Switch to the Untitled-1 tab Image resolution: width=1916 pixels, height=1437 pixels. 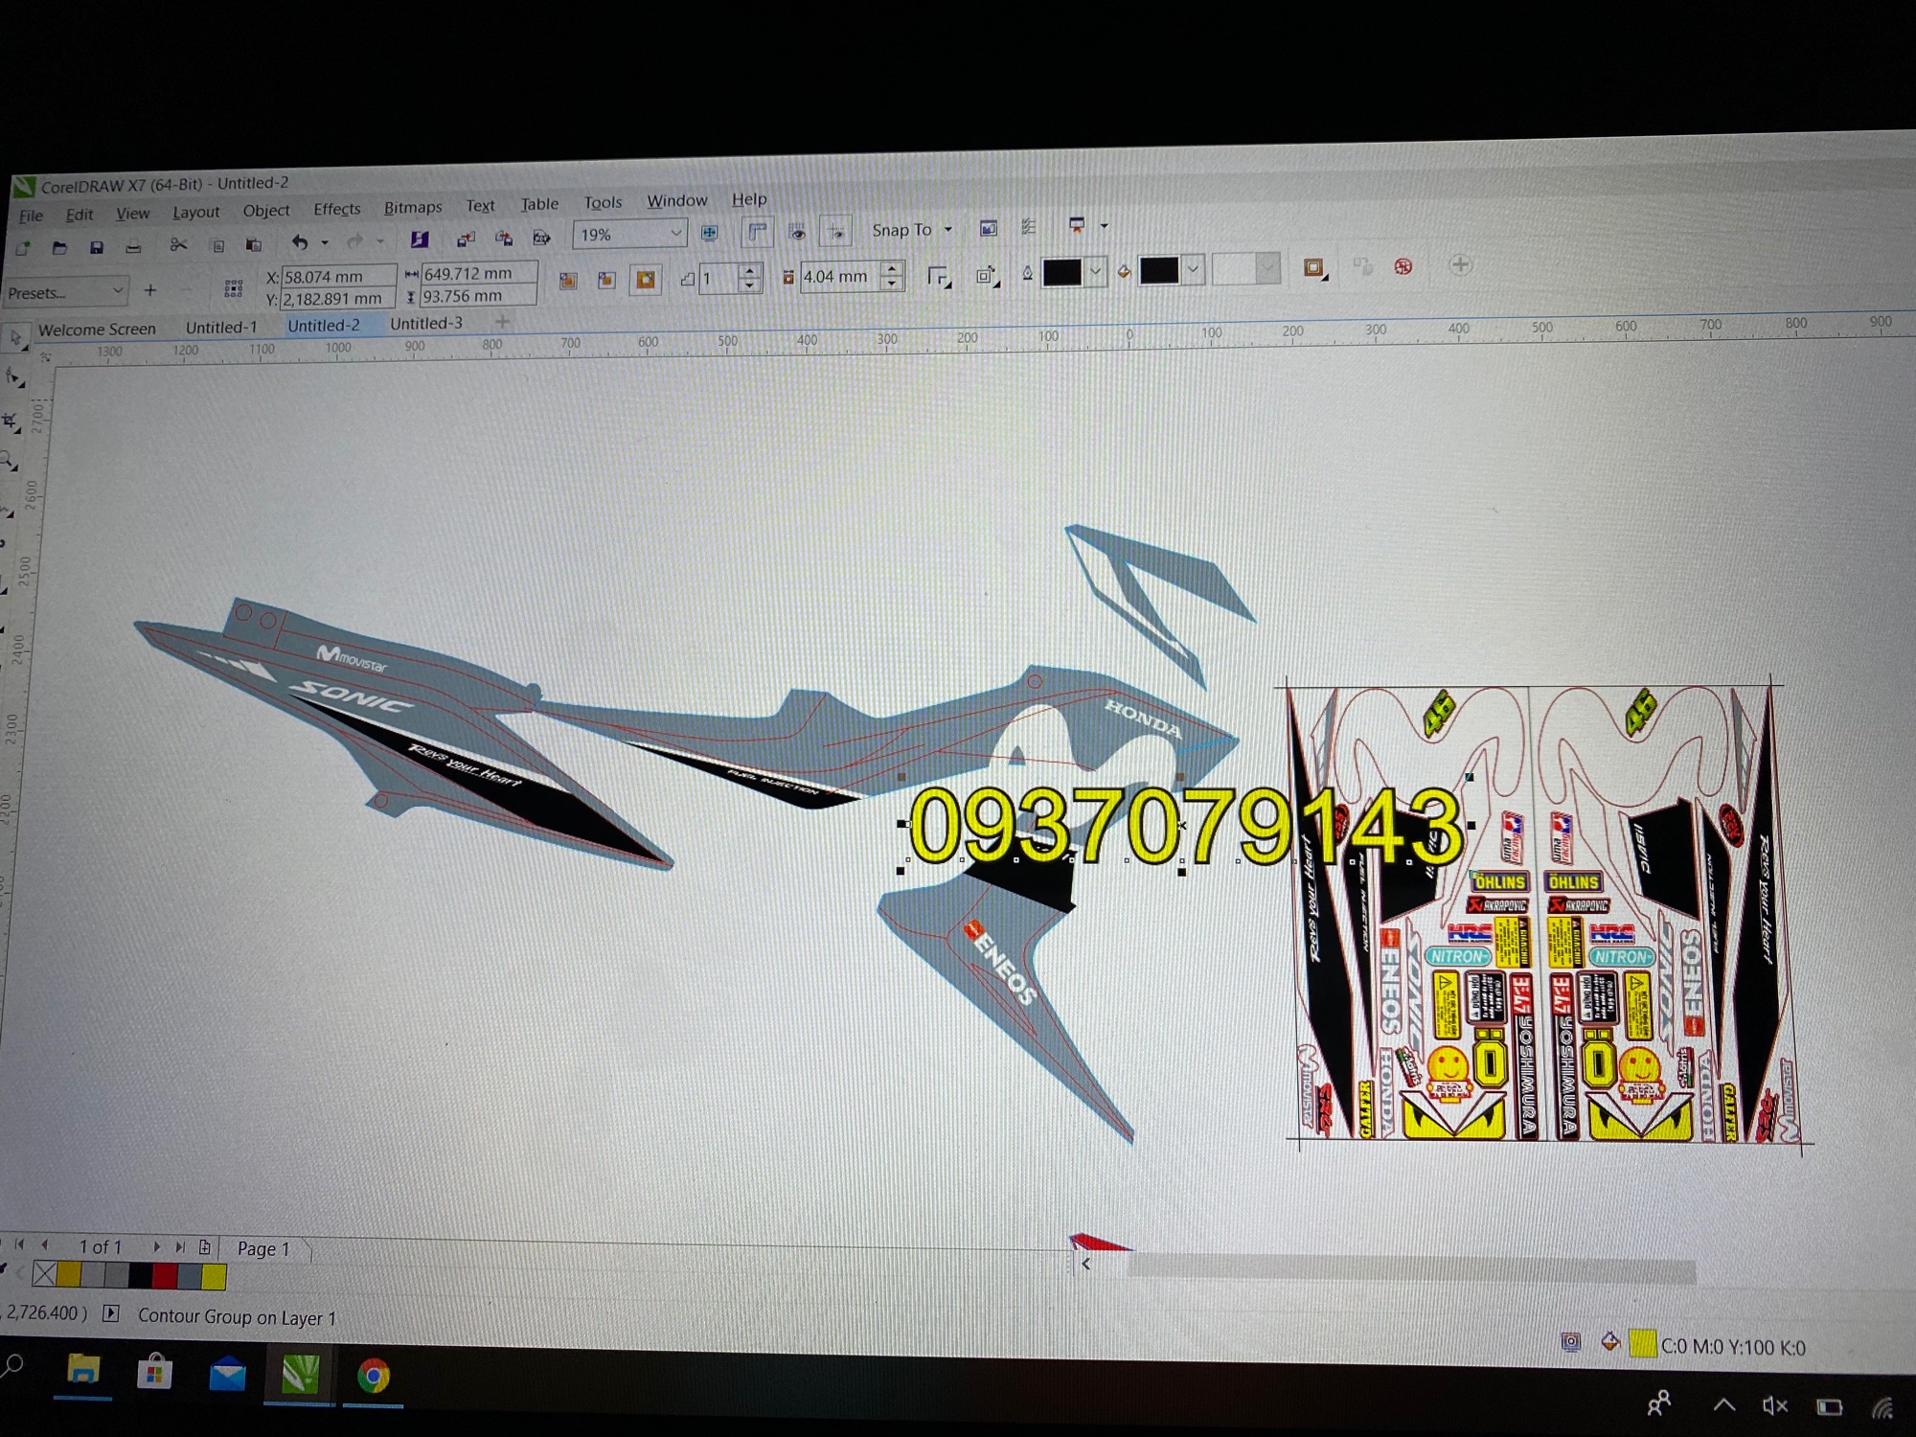tap(221, 327)
